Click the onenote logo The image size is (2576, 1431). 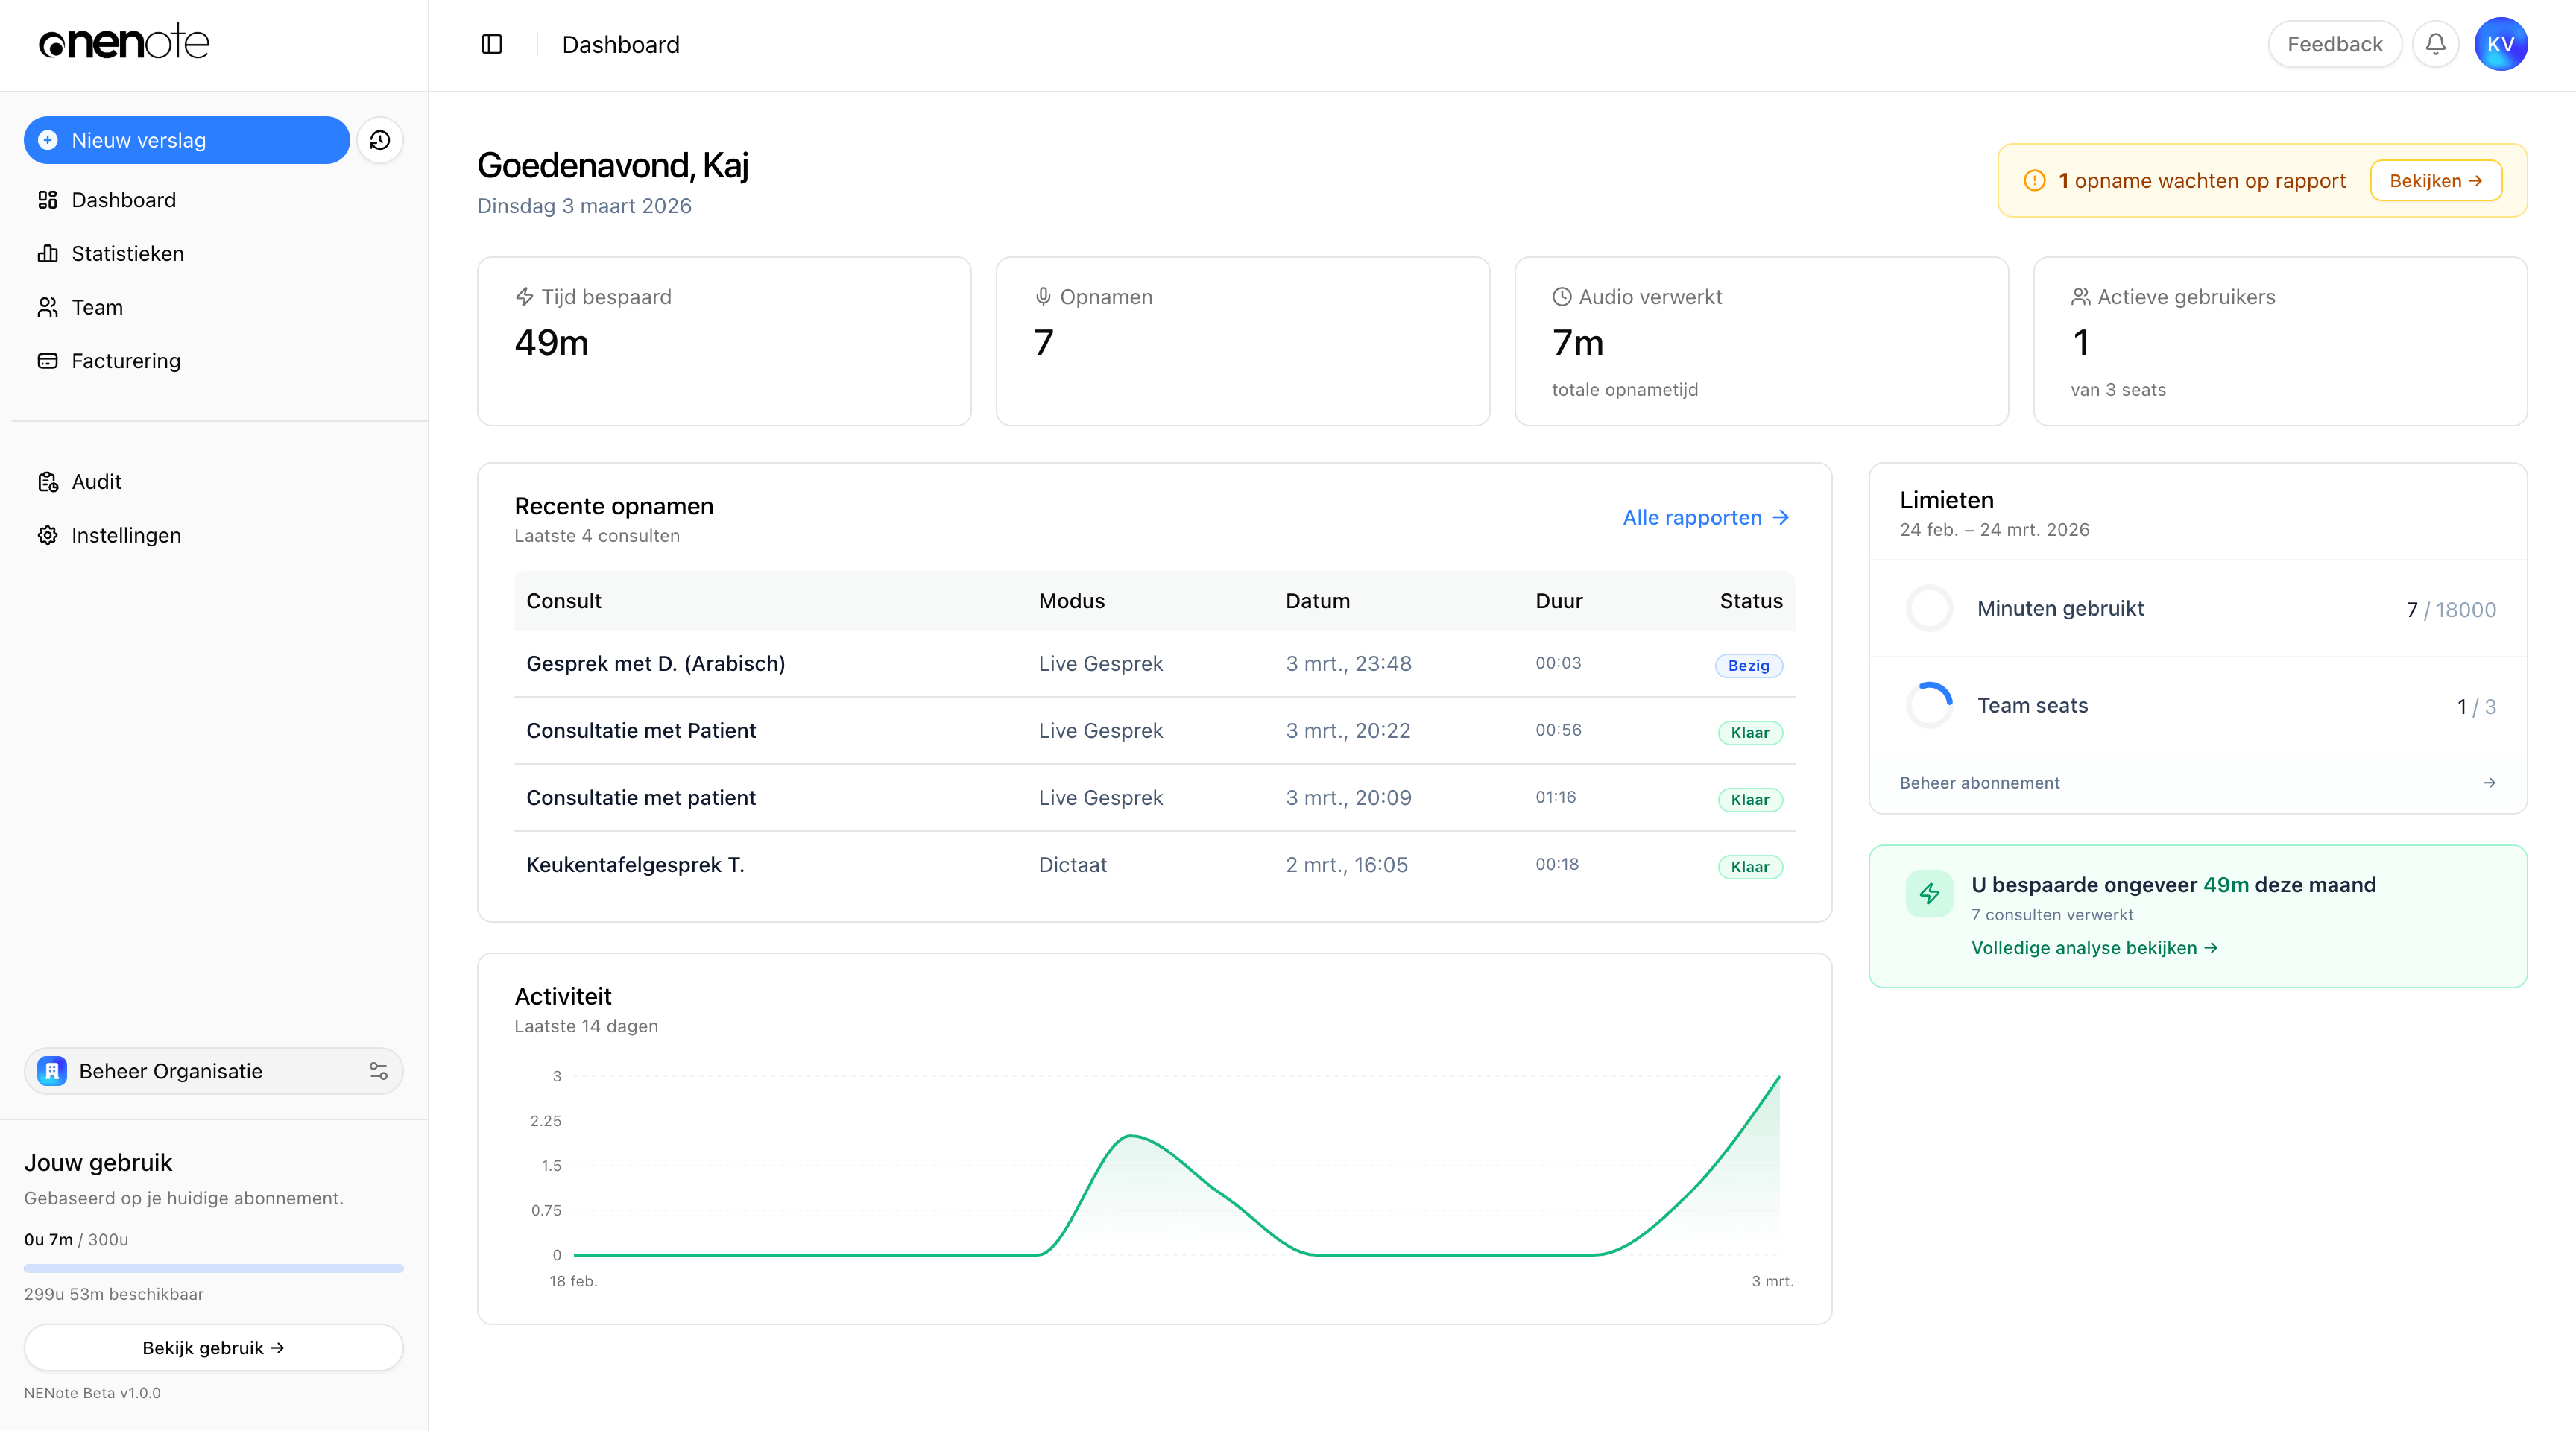(124, 43)
